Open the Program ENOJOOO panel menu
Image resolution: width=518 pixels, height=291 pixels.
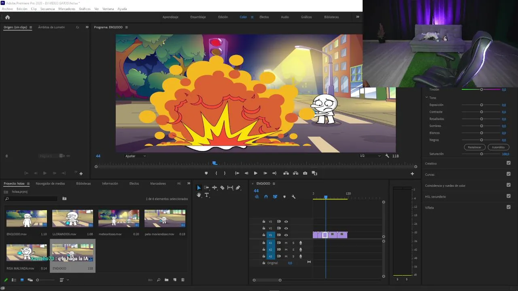(x=126, y=27)
